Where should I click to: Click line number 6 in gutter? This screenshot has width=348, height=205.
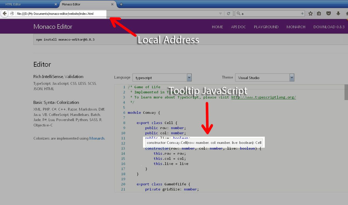pyautogui.click(x=124, y=112)
